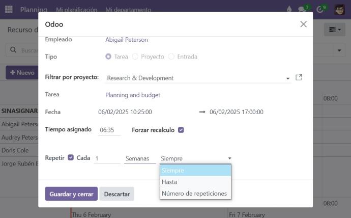Viewport: 351px width, 218px height.
Task: Click the end date 06/02/2025 17:00:00
Action: [x=237, y=112]
